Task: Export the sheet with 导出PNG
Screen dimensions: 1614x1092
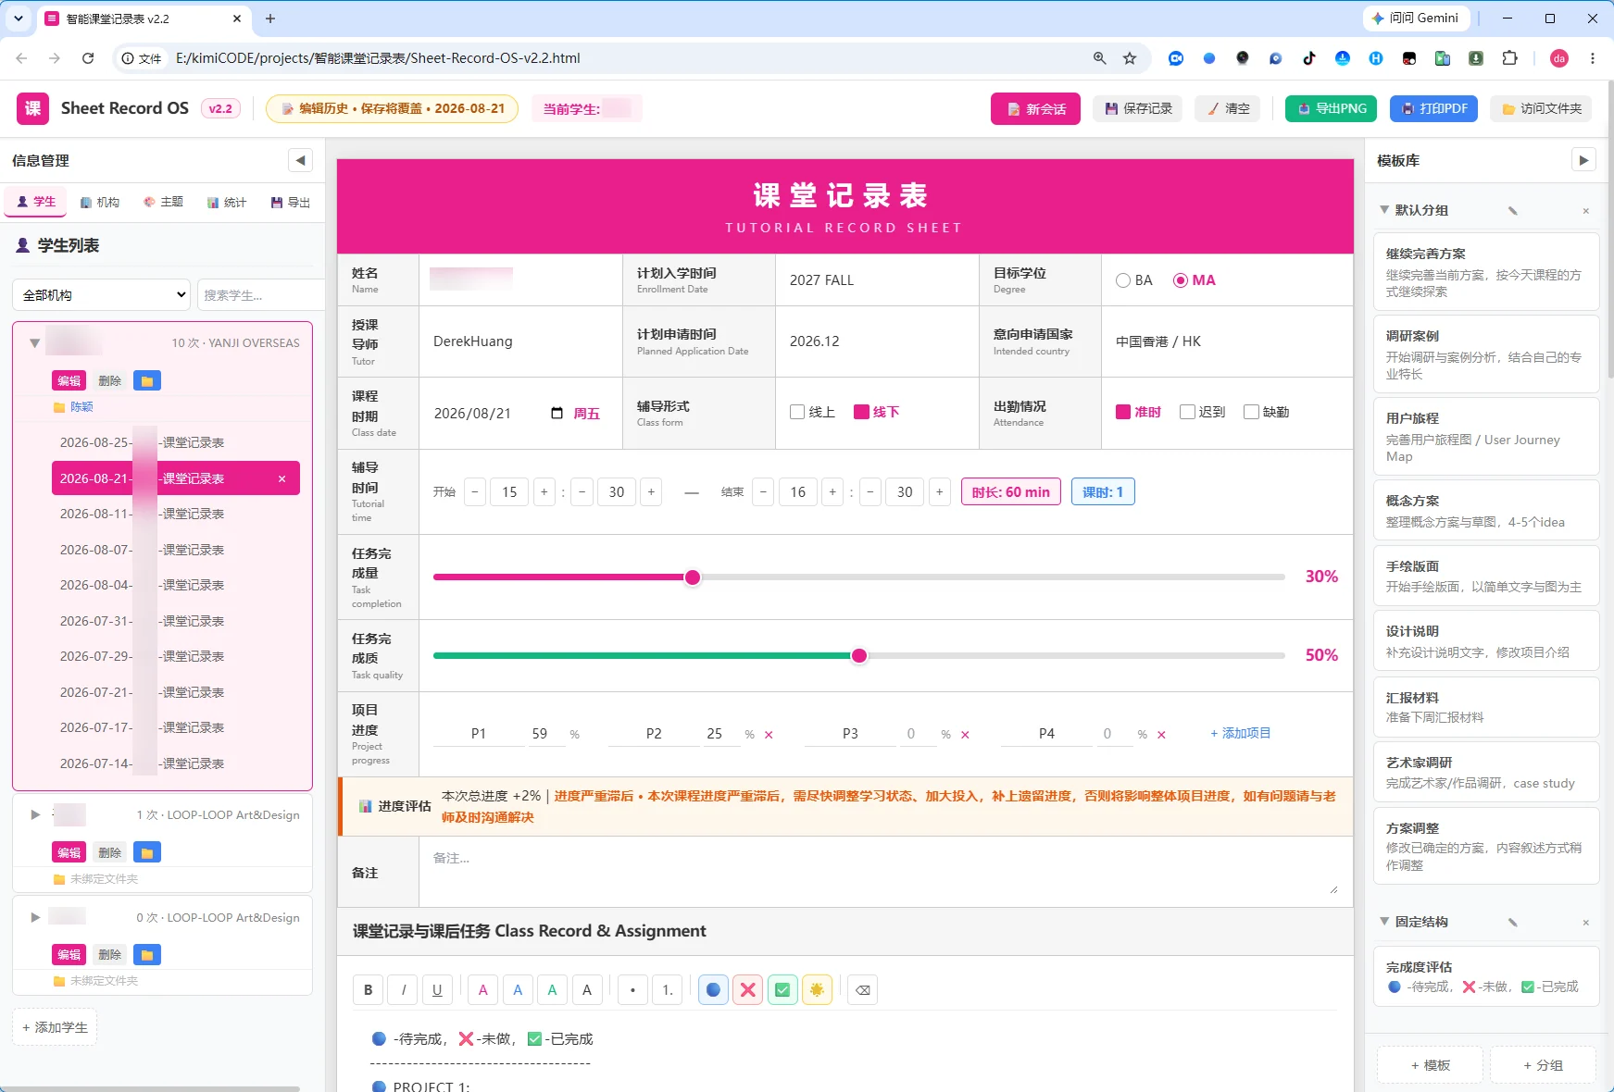Action: point(1331,108)
